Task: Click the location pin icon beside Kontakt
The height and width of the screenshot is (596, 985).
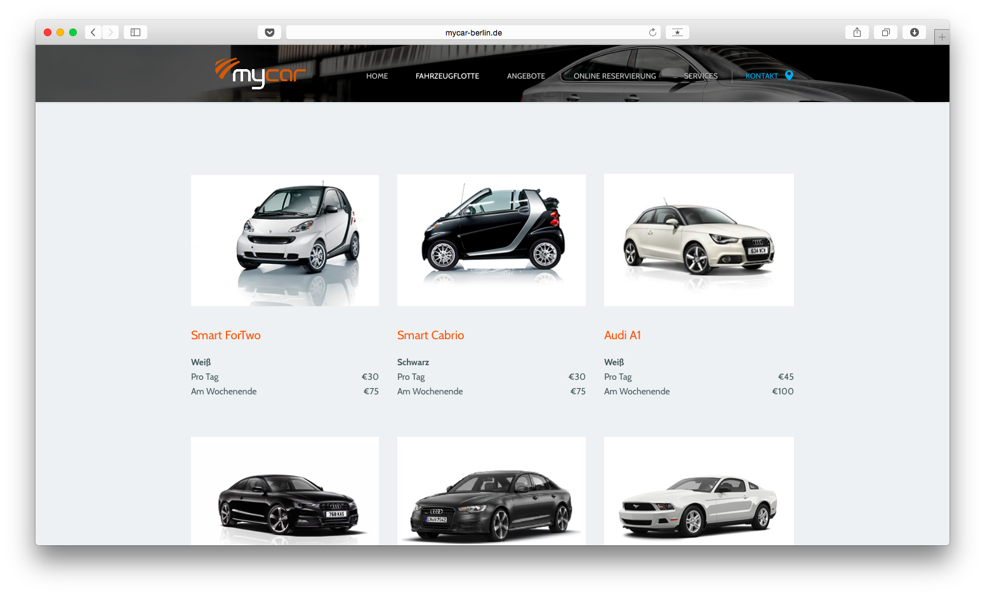Action: [x=789, y=75]
